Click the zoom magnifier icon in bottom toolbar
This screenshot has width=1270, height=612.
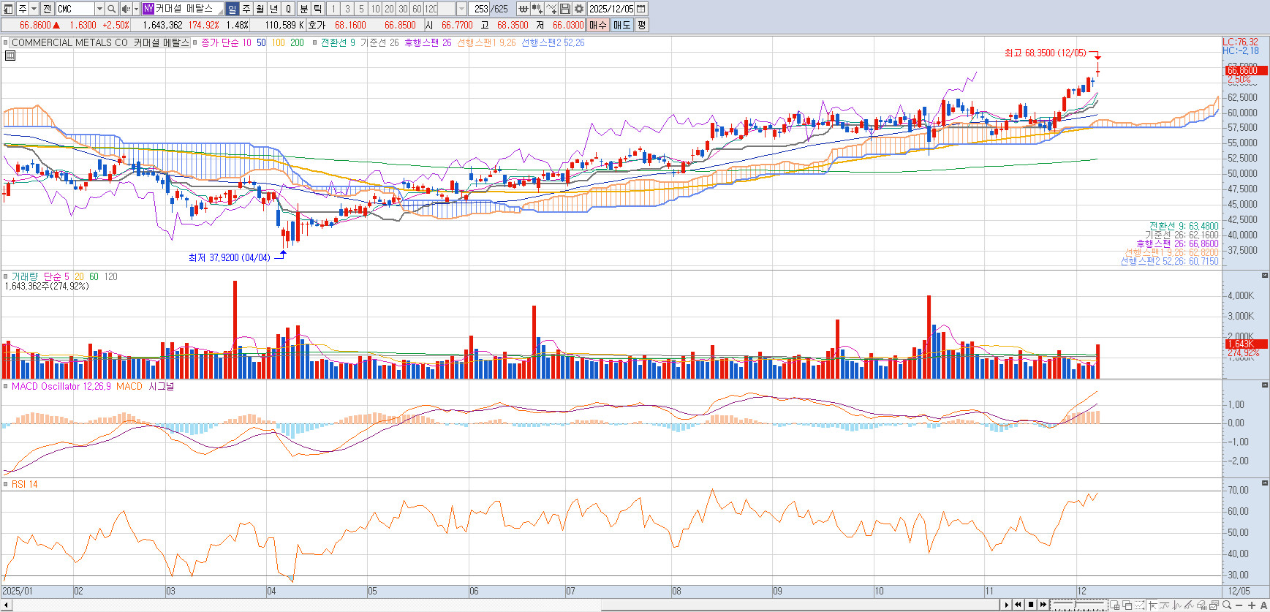point(1227,605)
